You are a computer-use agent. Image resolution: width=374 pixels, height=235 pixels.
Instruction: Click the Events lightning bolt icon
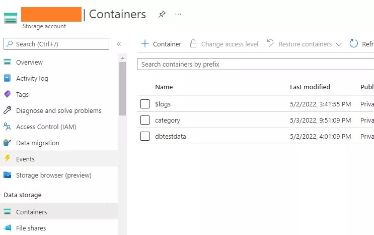point(7,159)
